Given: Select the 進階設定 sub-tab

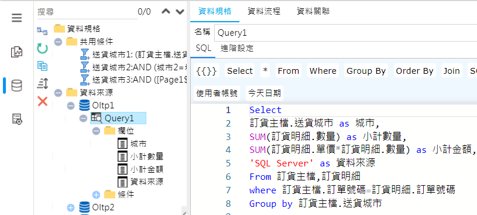Looking at the screenshot, I should [x=237, y=49].
